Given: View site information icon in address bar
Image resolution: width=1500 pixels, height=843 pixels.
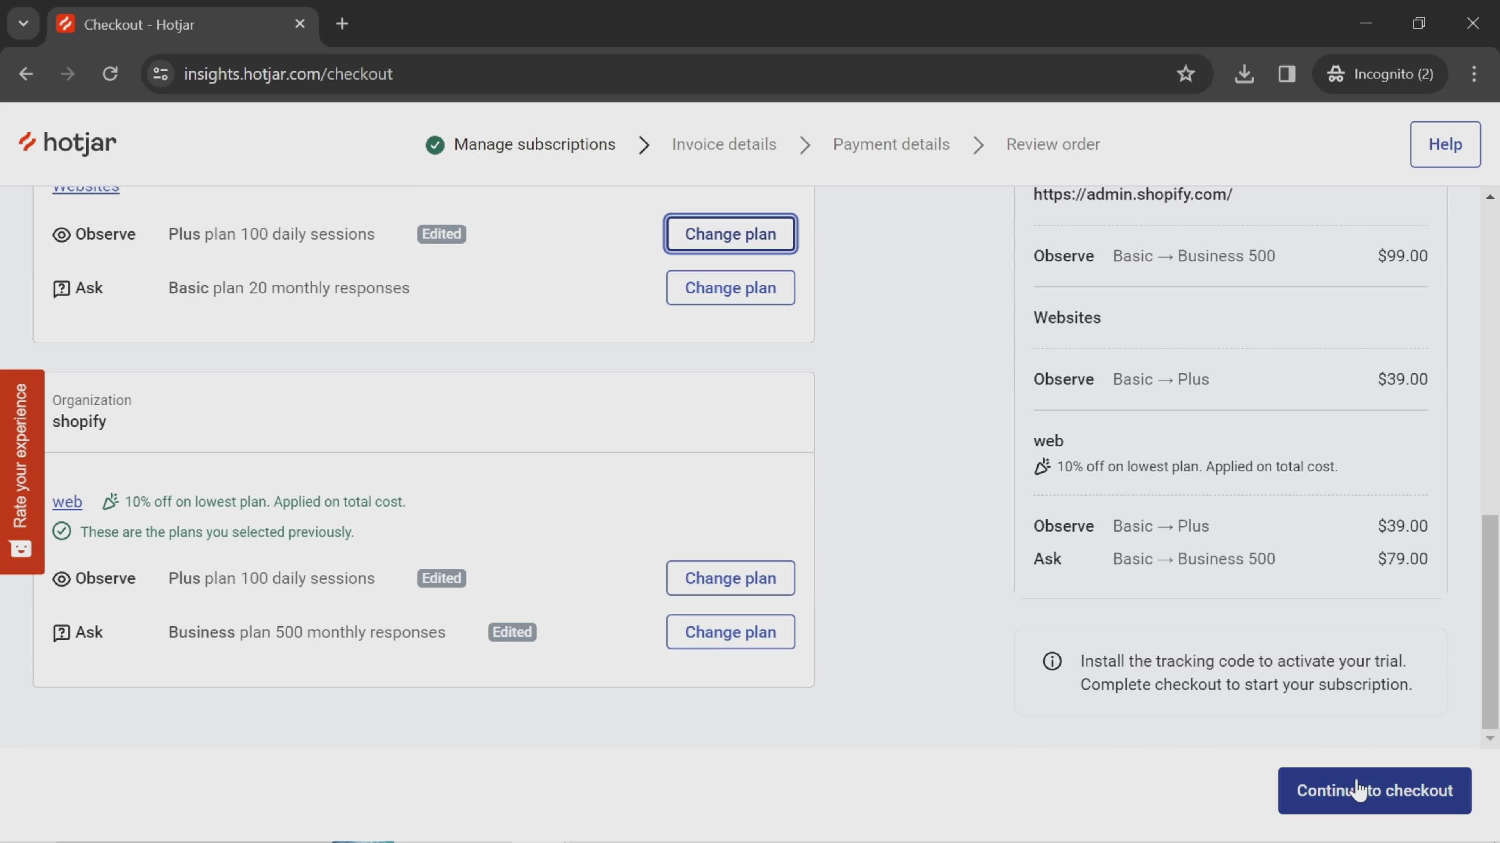Looking at the screenshot, I should 160,74.
